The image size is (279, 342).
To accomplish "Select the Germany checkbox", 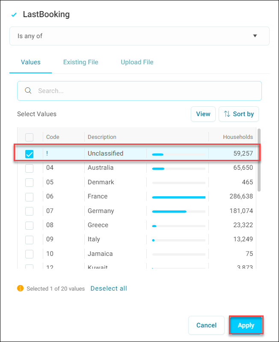I will [30, 211].
